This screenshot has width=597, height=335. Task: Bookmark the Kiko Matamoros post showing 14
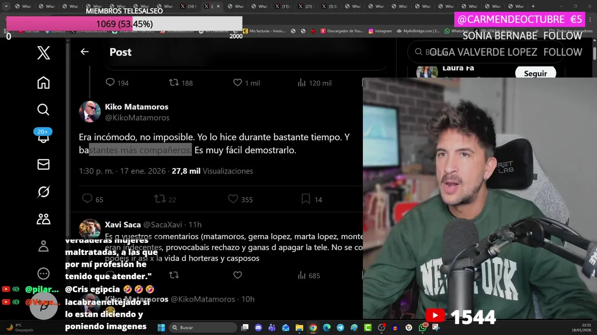(305, 199)
